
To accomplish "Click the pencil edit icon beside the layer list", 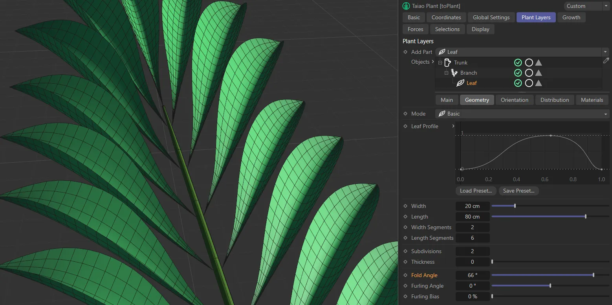I will 606,60.
